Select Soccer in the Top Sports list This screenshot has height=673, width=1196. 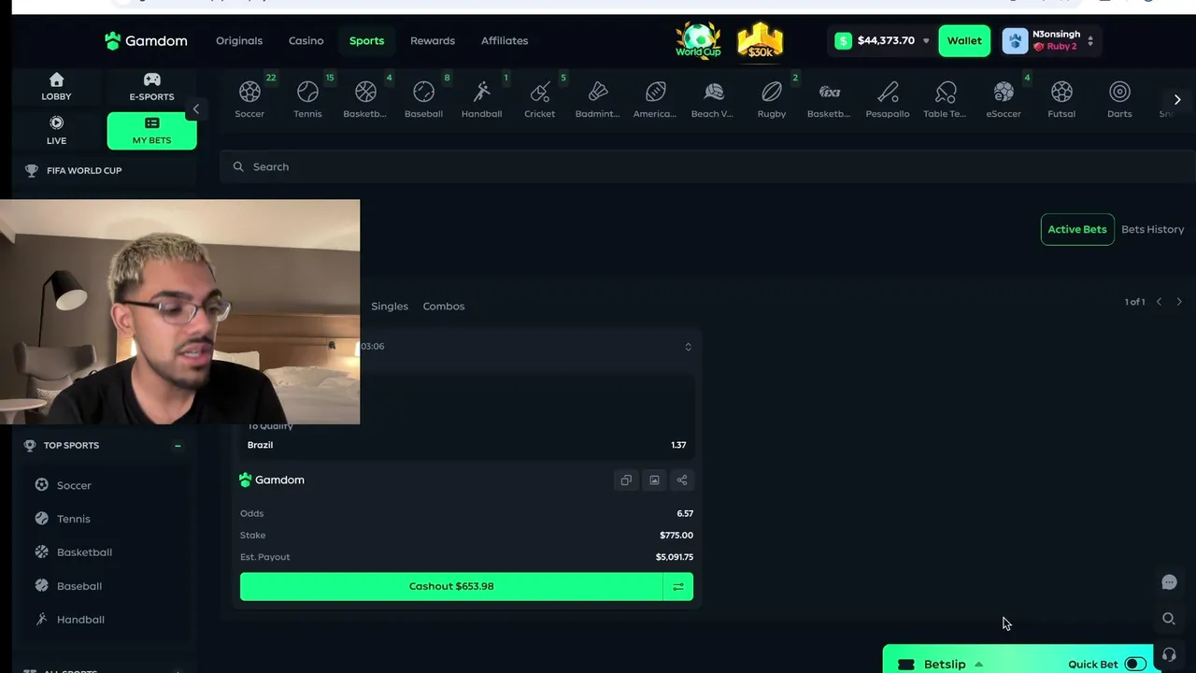pos(74,486)
